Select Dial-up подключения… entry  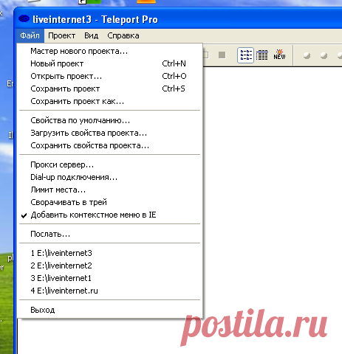click(110, 177)
